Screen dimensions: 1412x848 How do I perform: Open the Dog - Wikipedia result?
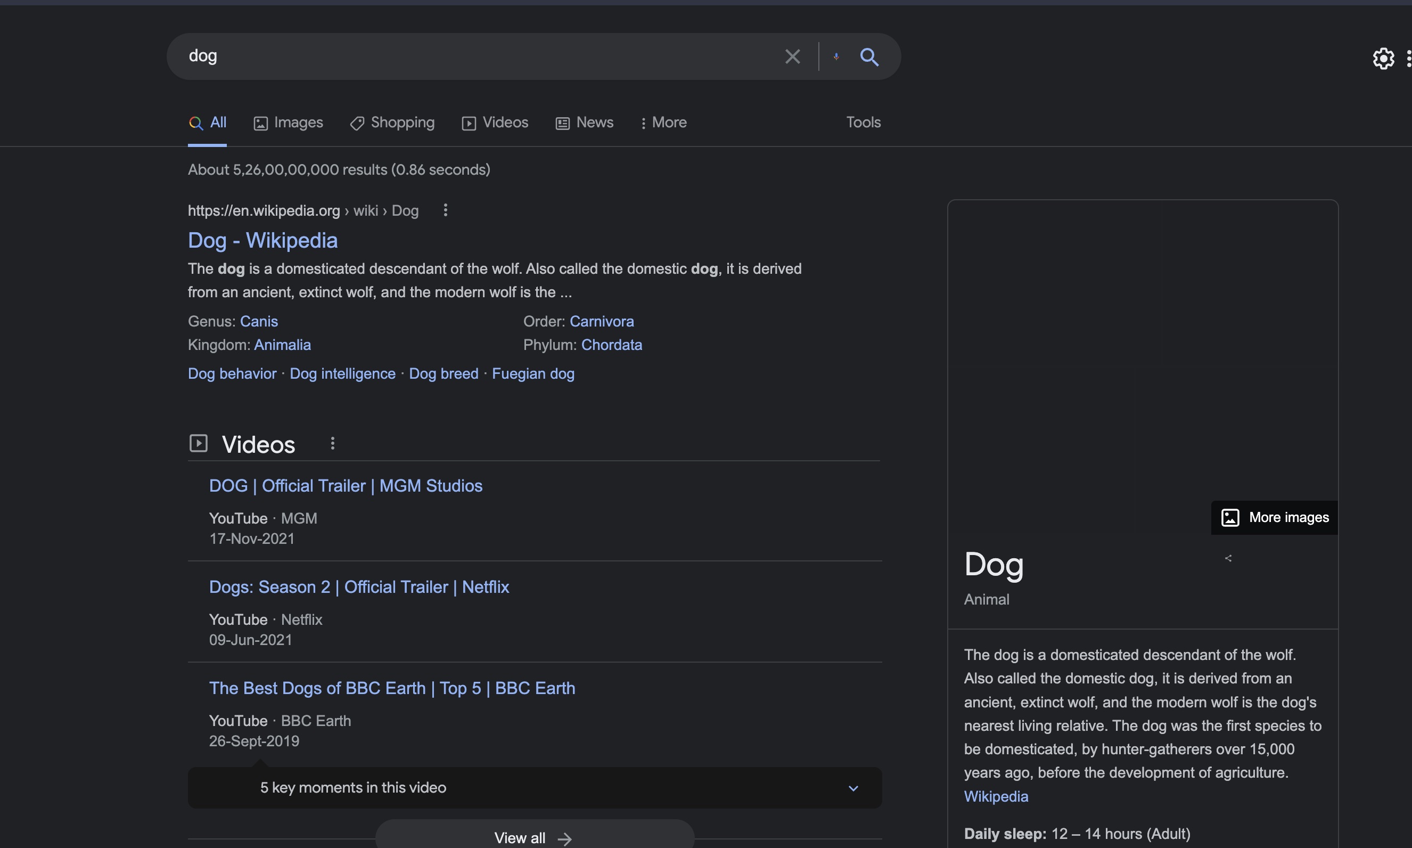pos(262,241)
